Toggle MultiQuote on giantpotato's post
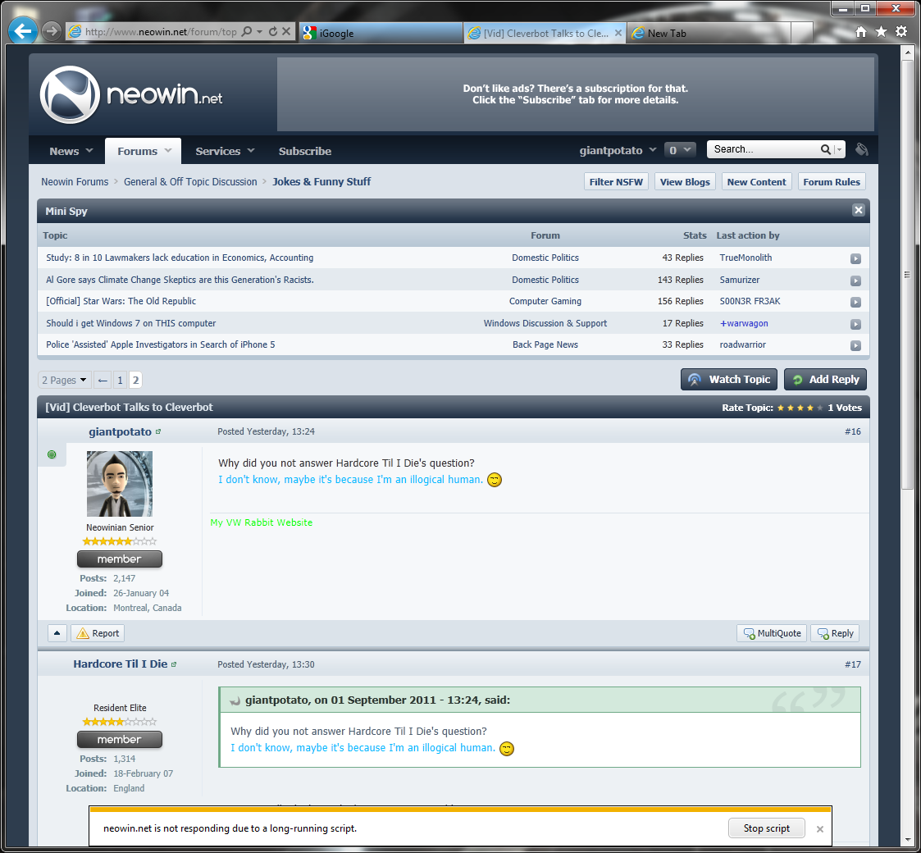Image resolution: width=921 pixels, height=853 pixels. click(771, 633)
